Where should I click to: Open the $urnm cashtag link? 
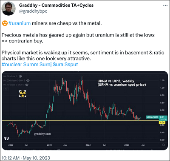pyautogui.click(x=31, y=64)
